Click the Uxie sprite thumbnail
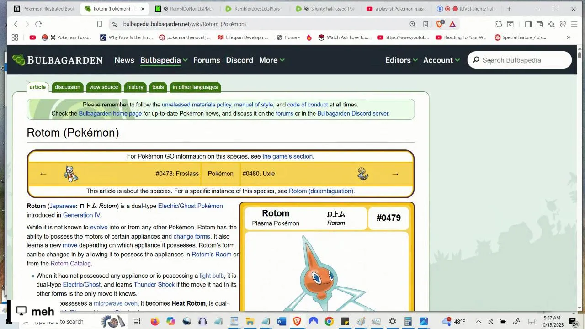Screen dimensions: 585x329 coord(363,174)
